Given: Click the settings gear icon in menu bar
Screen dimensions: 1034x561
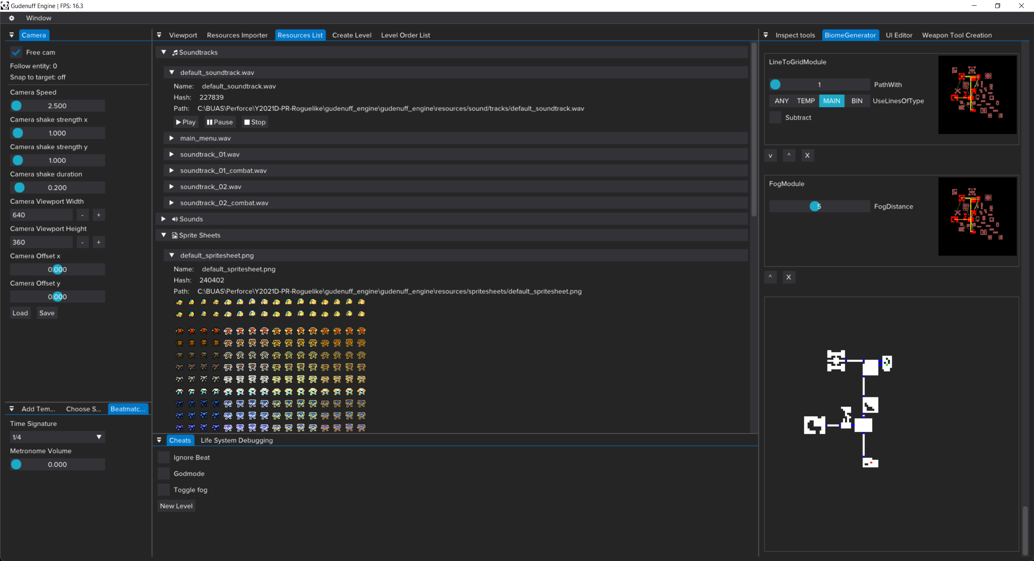Looking at the screenshot, I should (11, 18).
